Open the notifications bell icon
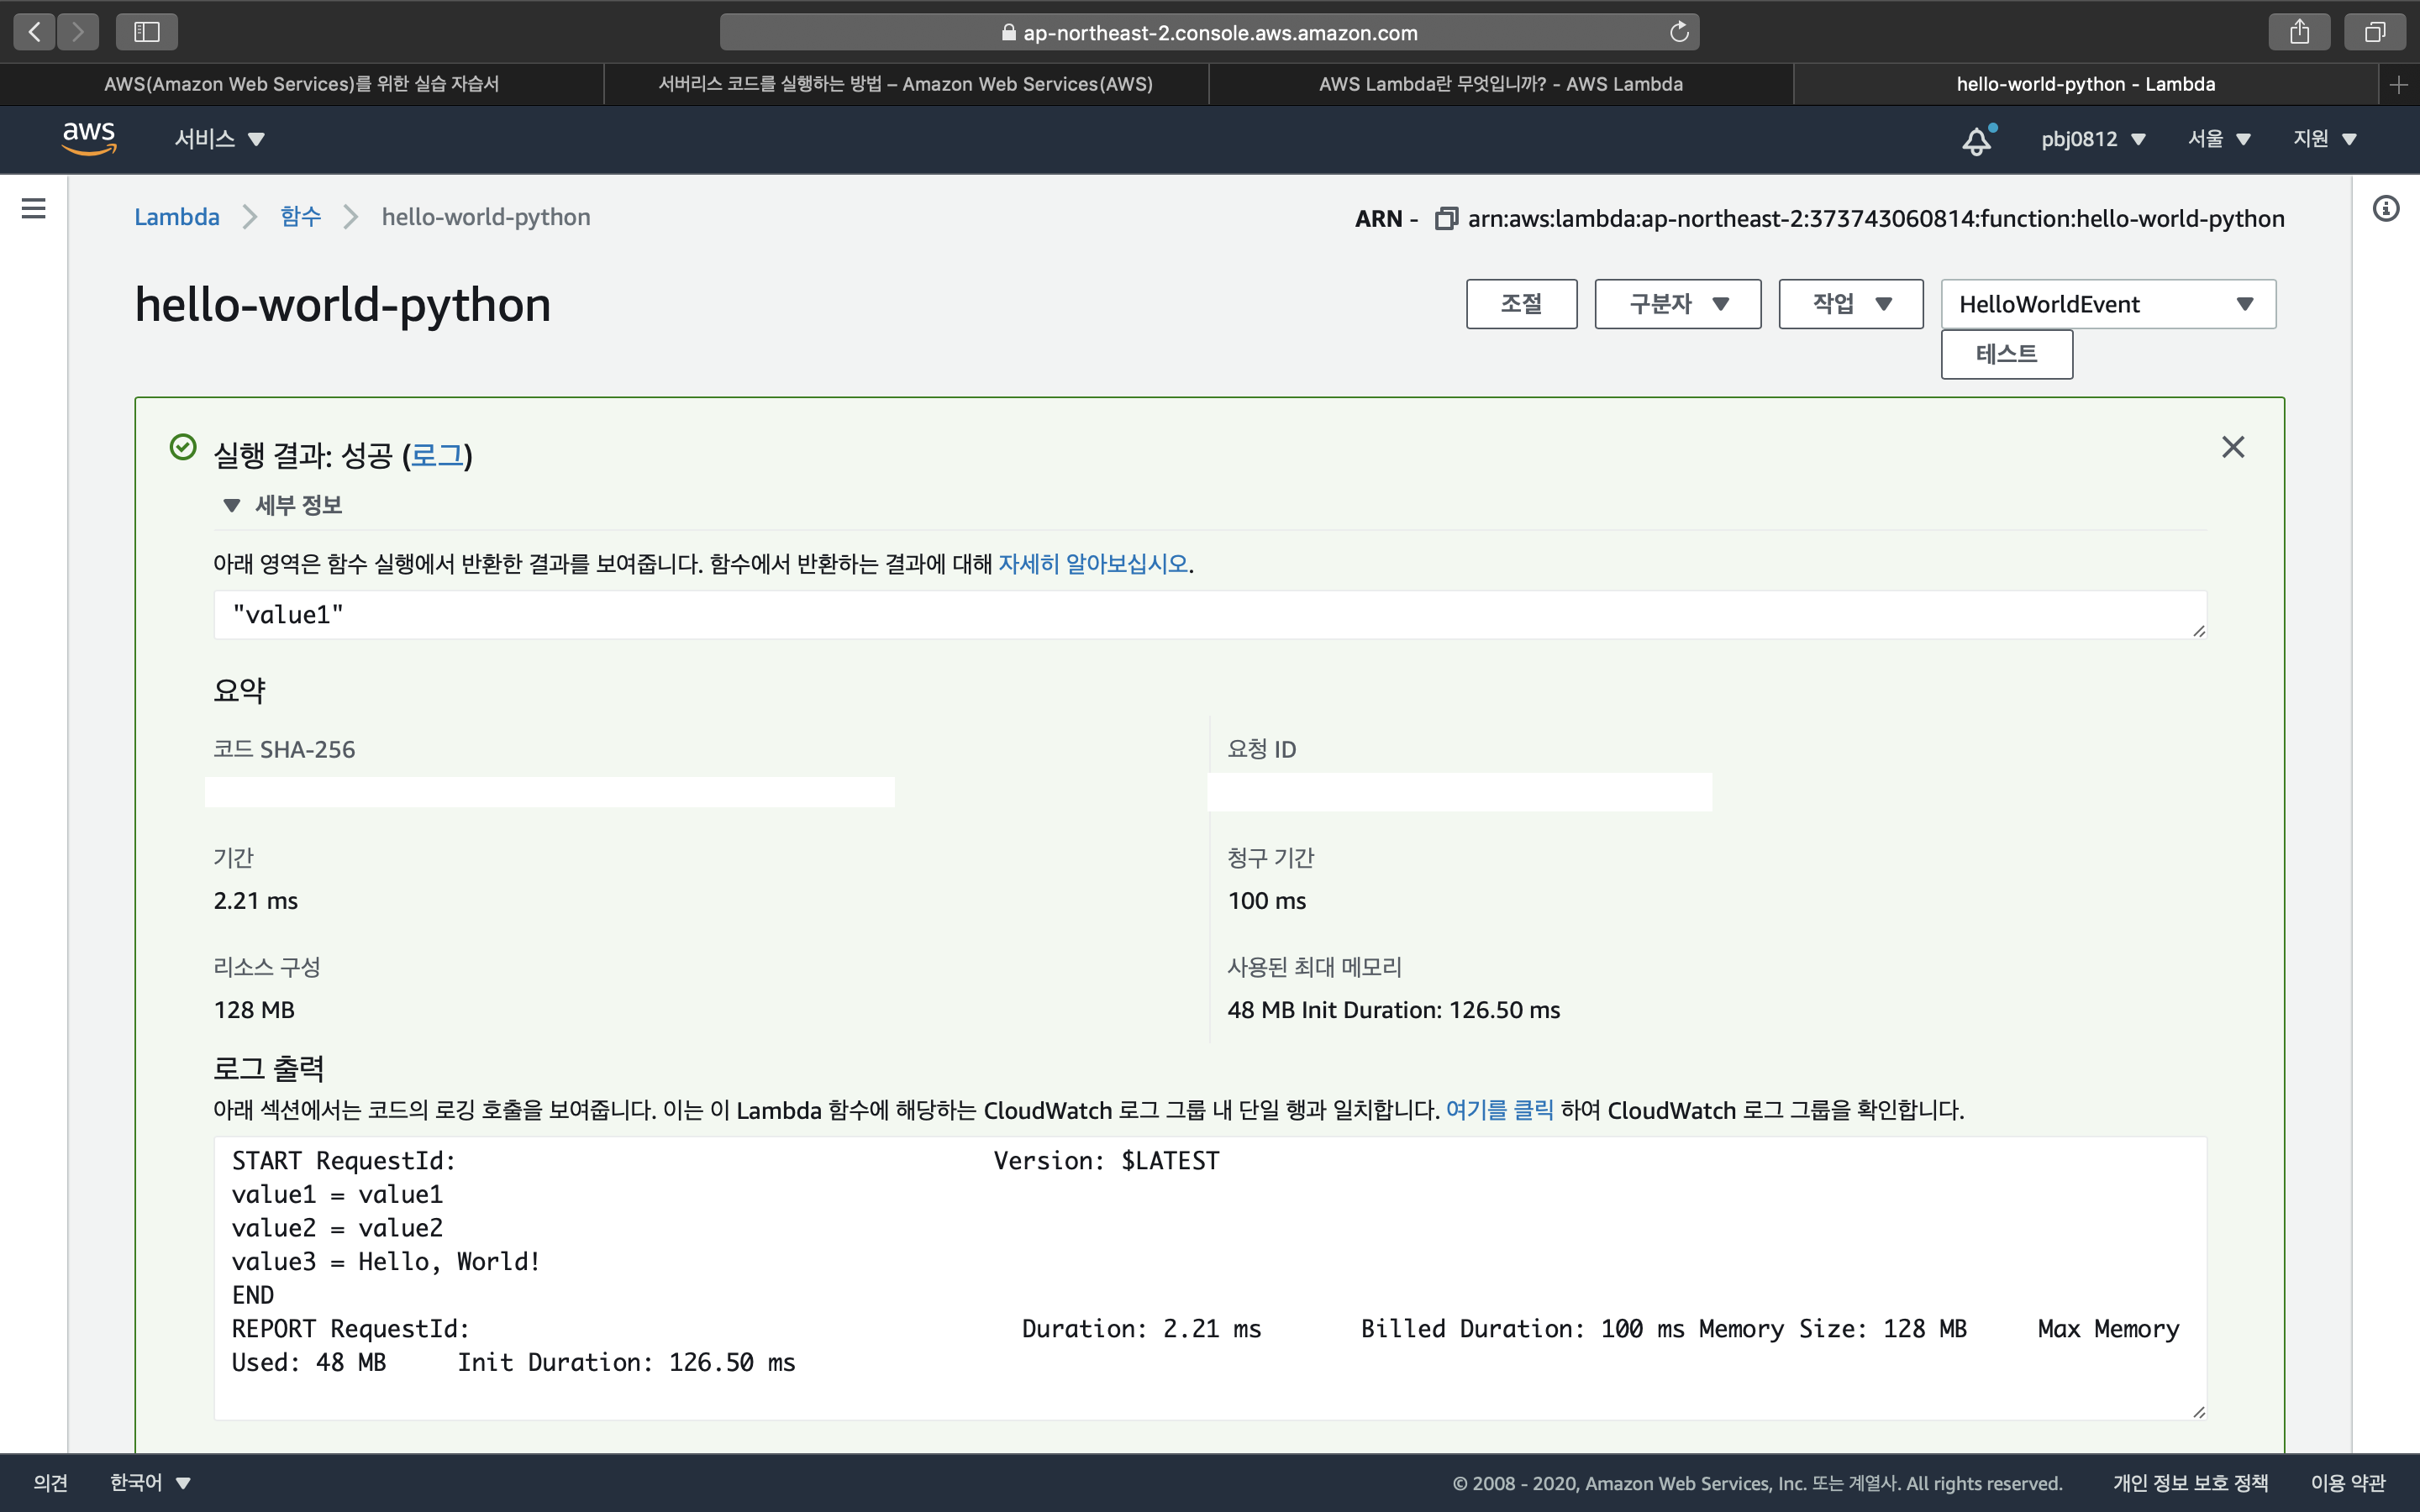The width and height of the screenshot is (2420, 1512). pos(1976,140)
